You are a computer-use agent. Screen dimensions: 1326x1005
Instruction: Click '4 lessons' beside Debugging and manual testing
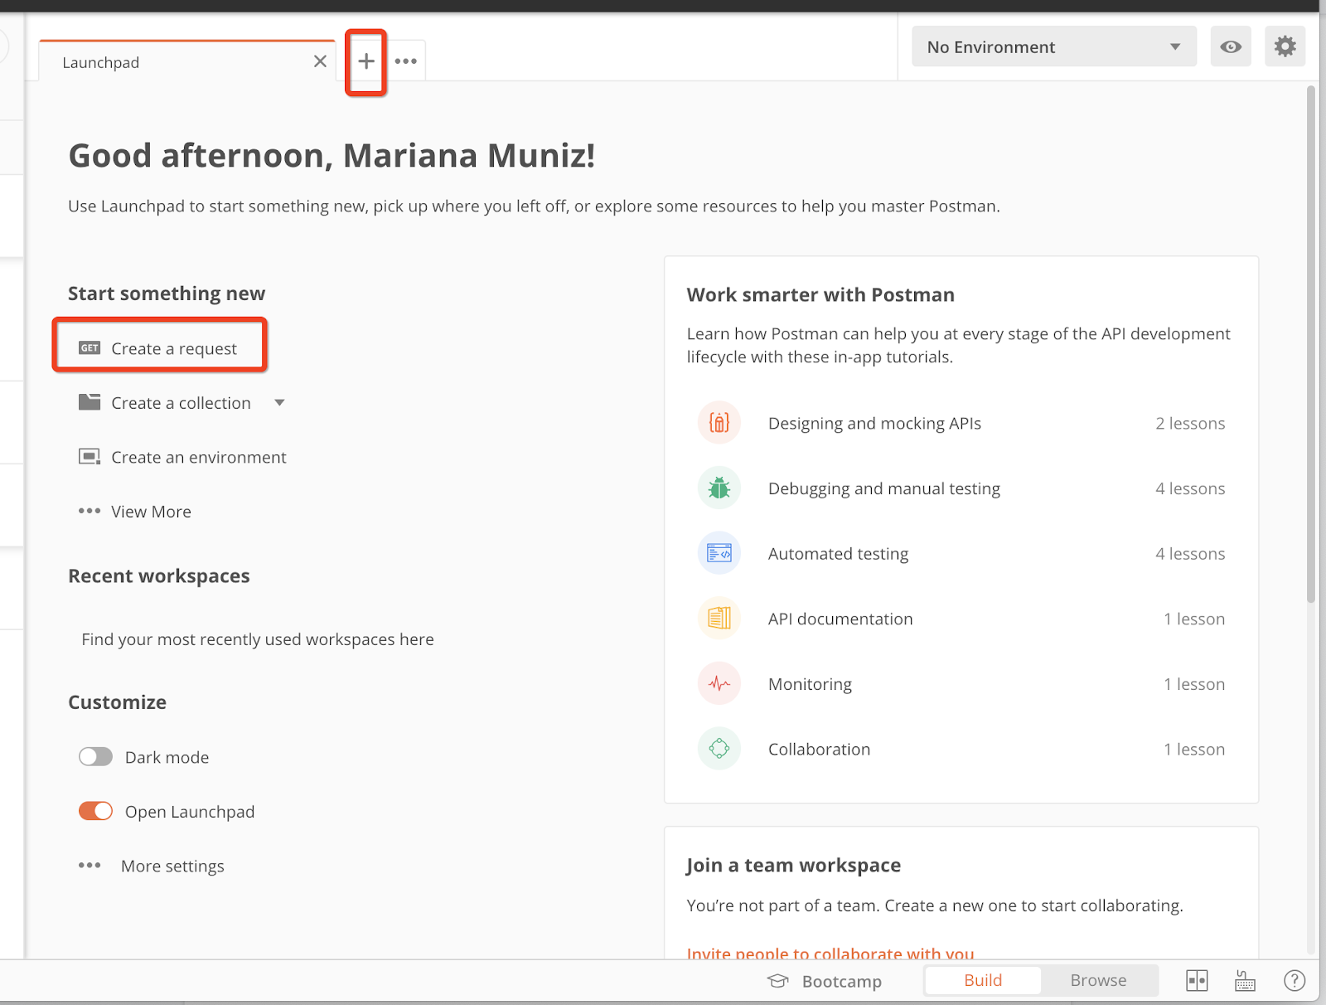coord(1190,488)
